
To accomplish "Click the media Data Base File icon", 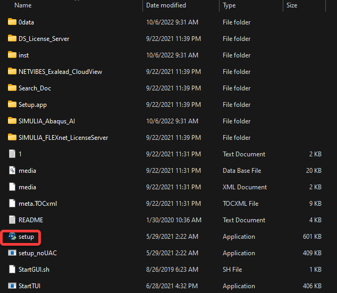I will 12,171.
